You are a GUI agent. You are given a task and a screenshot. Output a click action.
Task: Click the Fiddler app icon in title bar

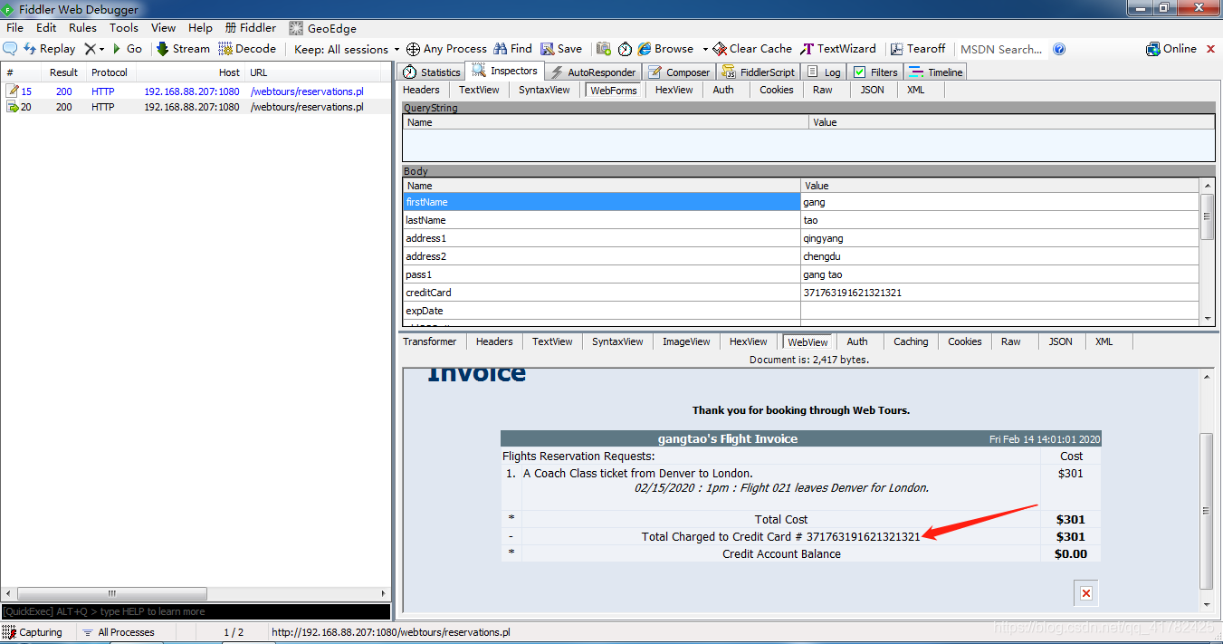click(9, 9)
